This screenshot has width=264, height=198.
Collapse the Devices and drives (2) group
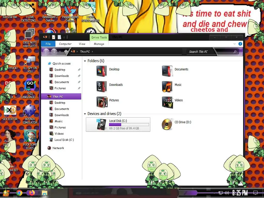[85, 114]
